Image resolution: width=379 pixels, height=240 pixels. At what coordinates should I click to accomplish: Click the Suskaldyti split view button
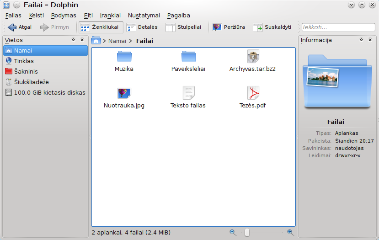(x=272, y=27)
